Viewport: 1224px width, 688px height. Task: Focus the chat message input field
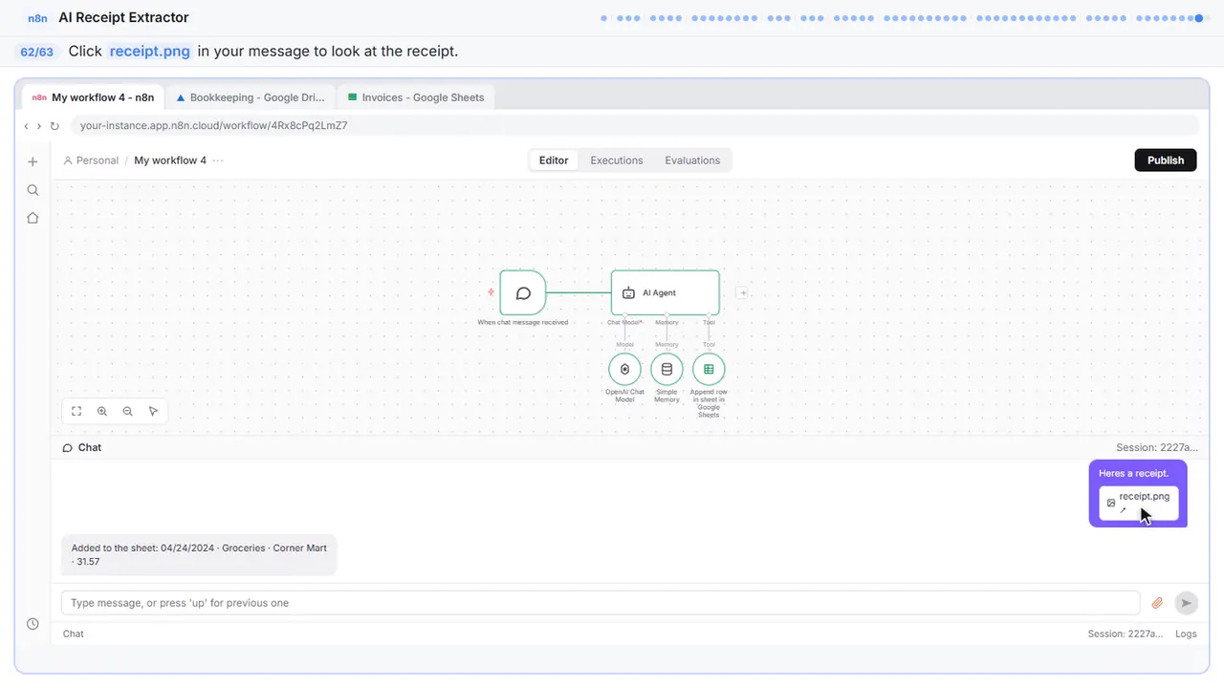(601, 603)
